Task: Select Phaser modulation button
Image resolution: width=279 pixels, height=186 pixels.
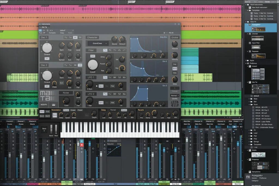Action: 80,110
